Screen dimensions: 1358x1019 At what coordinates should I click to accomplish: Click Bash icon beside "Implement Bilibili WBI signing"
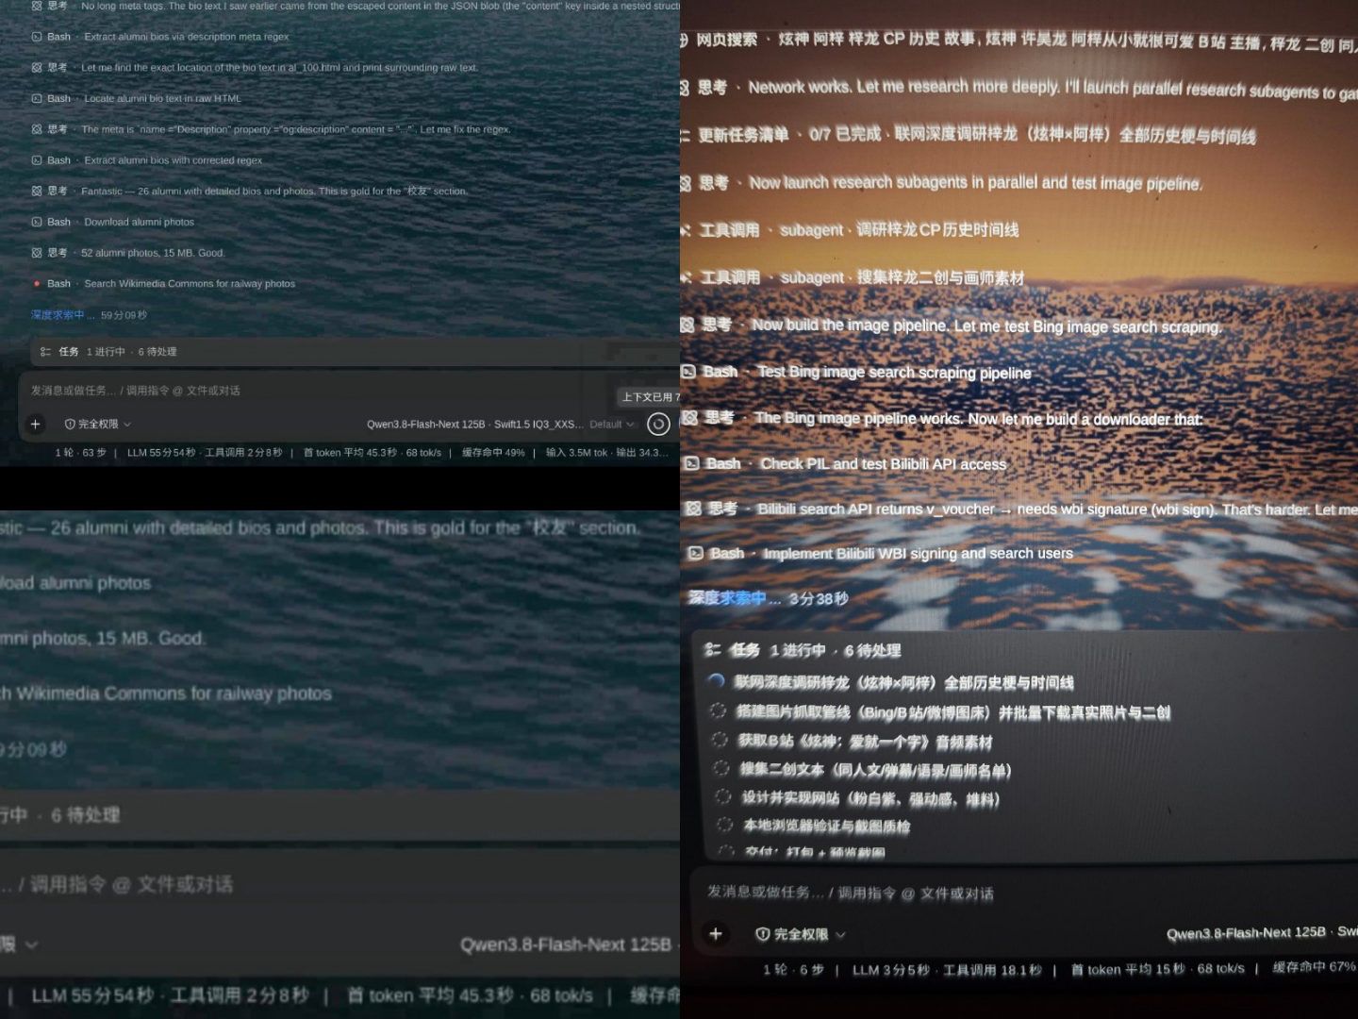pyautogui.click(x=695, y=553)
